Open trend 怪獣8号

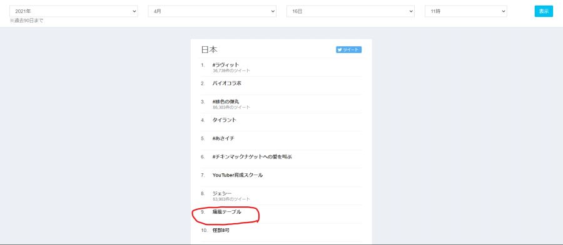click(x=221, y=230)
